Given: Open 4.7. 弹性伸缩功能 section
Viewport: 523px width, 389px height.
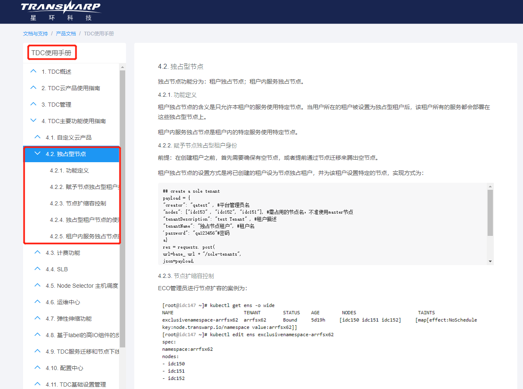Looking at the screenshot, I should 69,319.
